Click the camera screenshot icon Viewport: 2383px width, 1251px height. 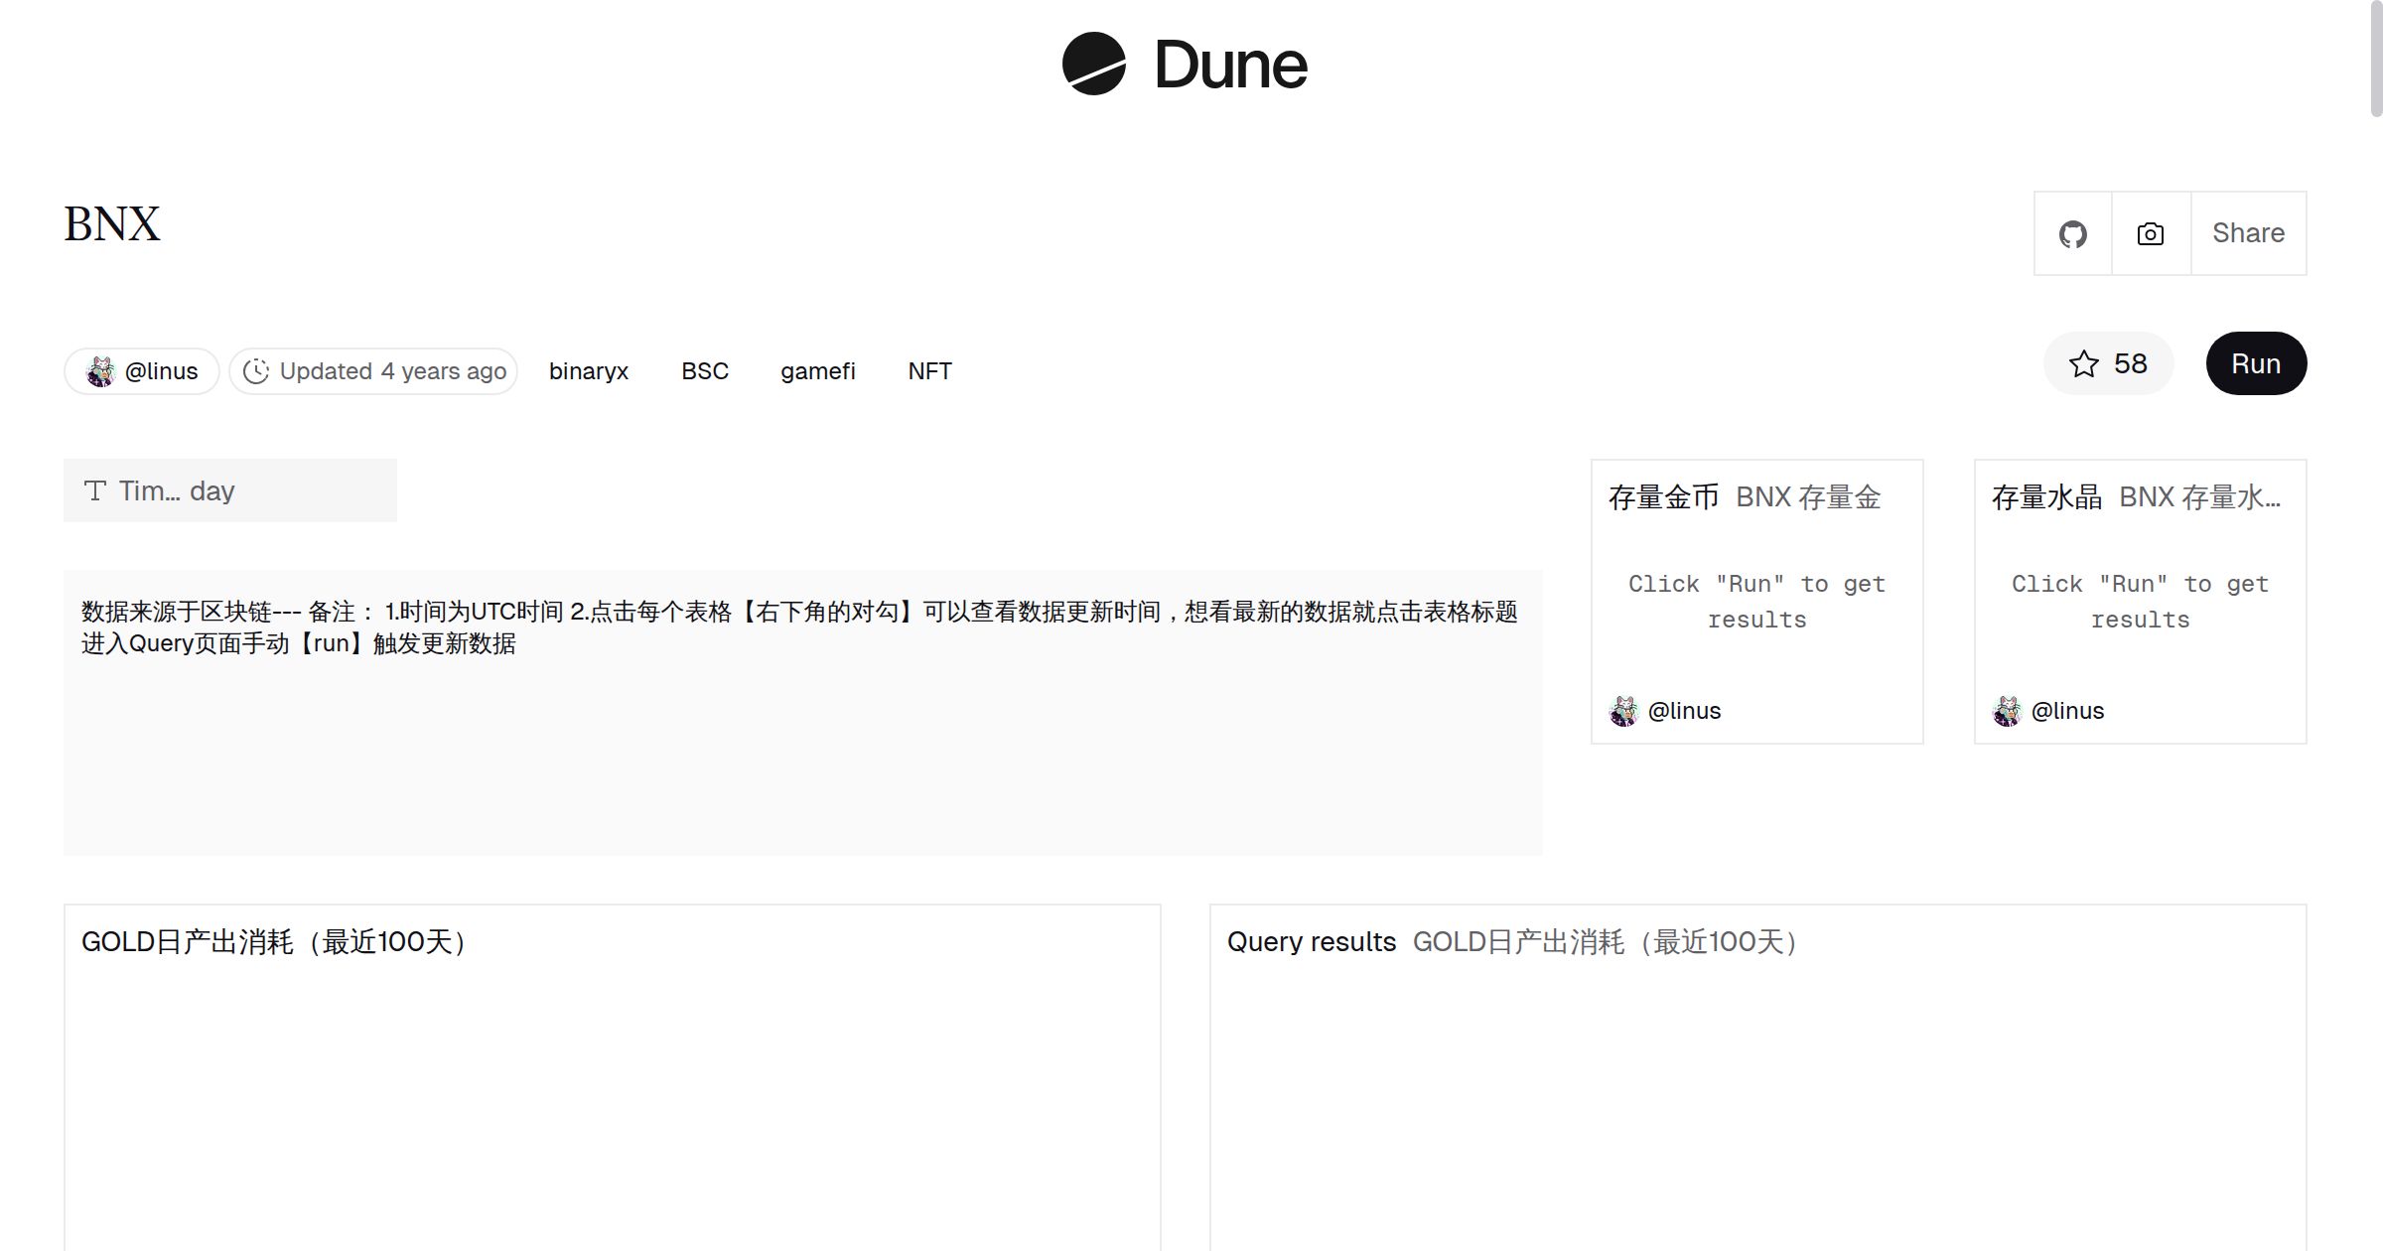tap(2151, 234)
